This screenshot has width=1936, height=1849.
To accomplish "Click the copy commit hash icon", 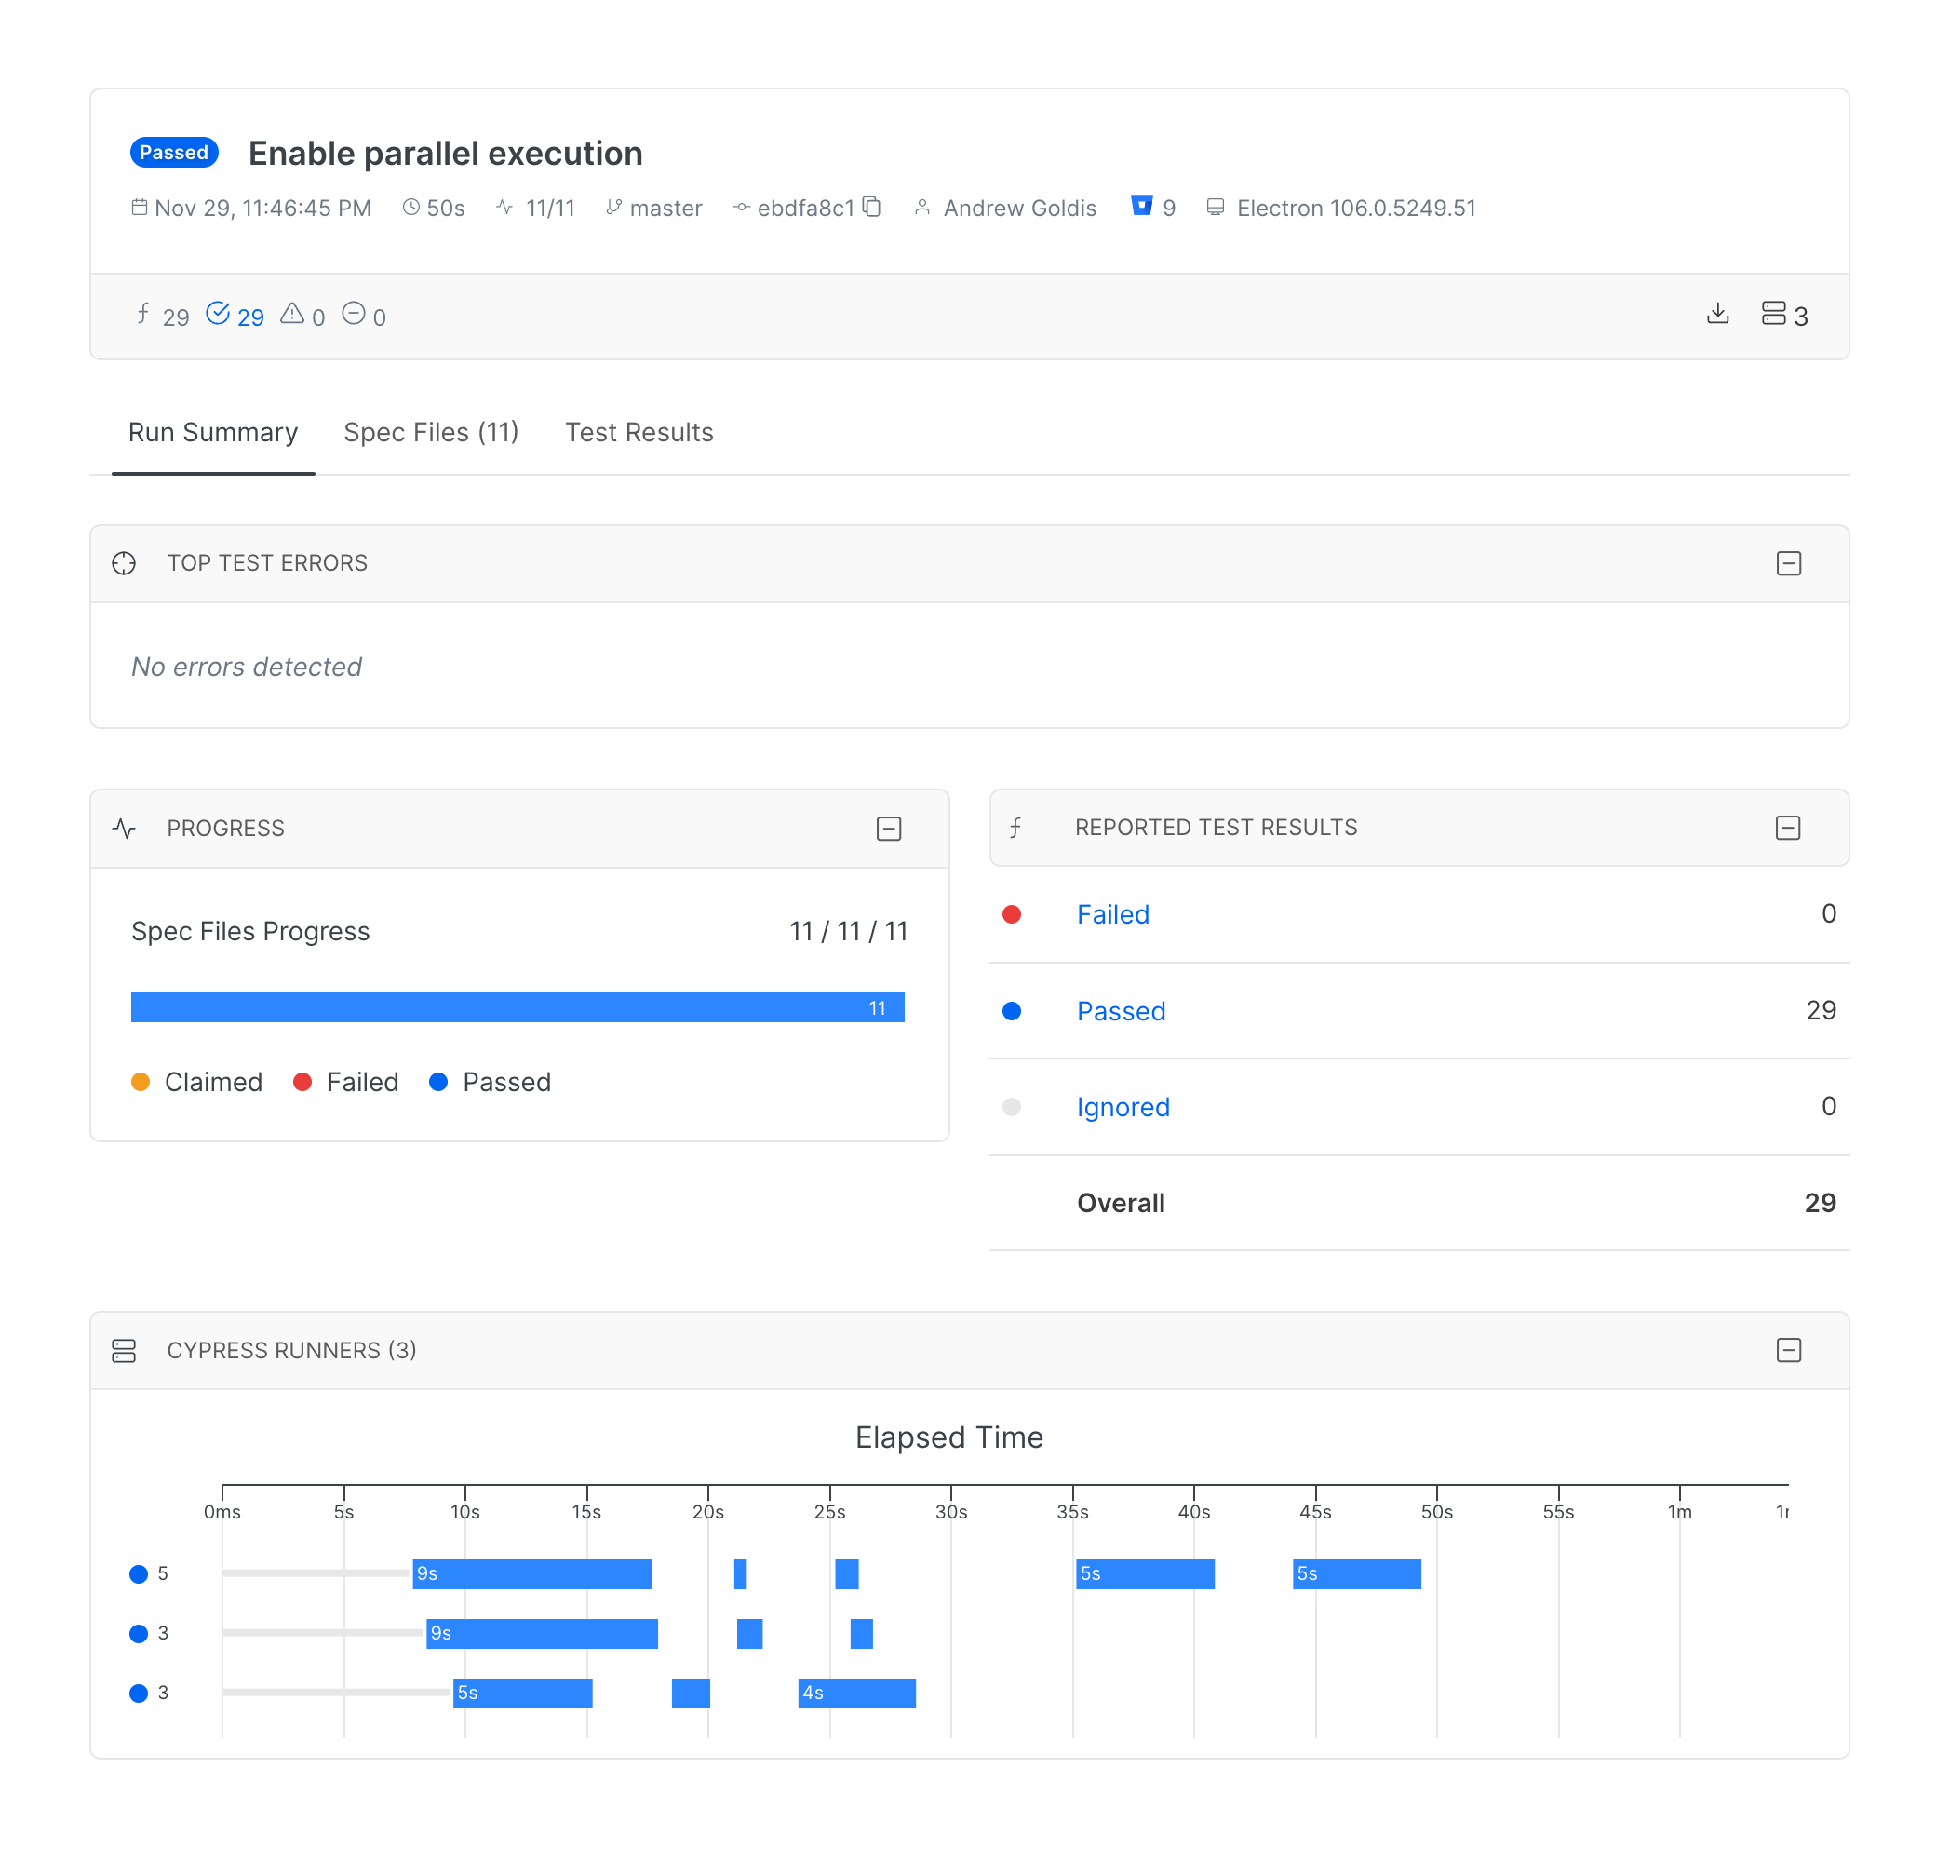I will pyautogui.click(x=871, y=207).
